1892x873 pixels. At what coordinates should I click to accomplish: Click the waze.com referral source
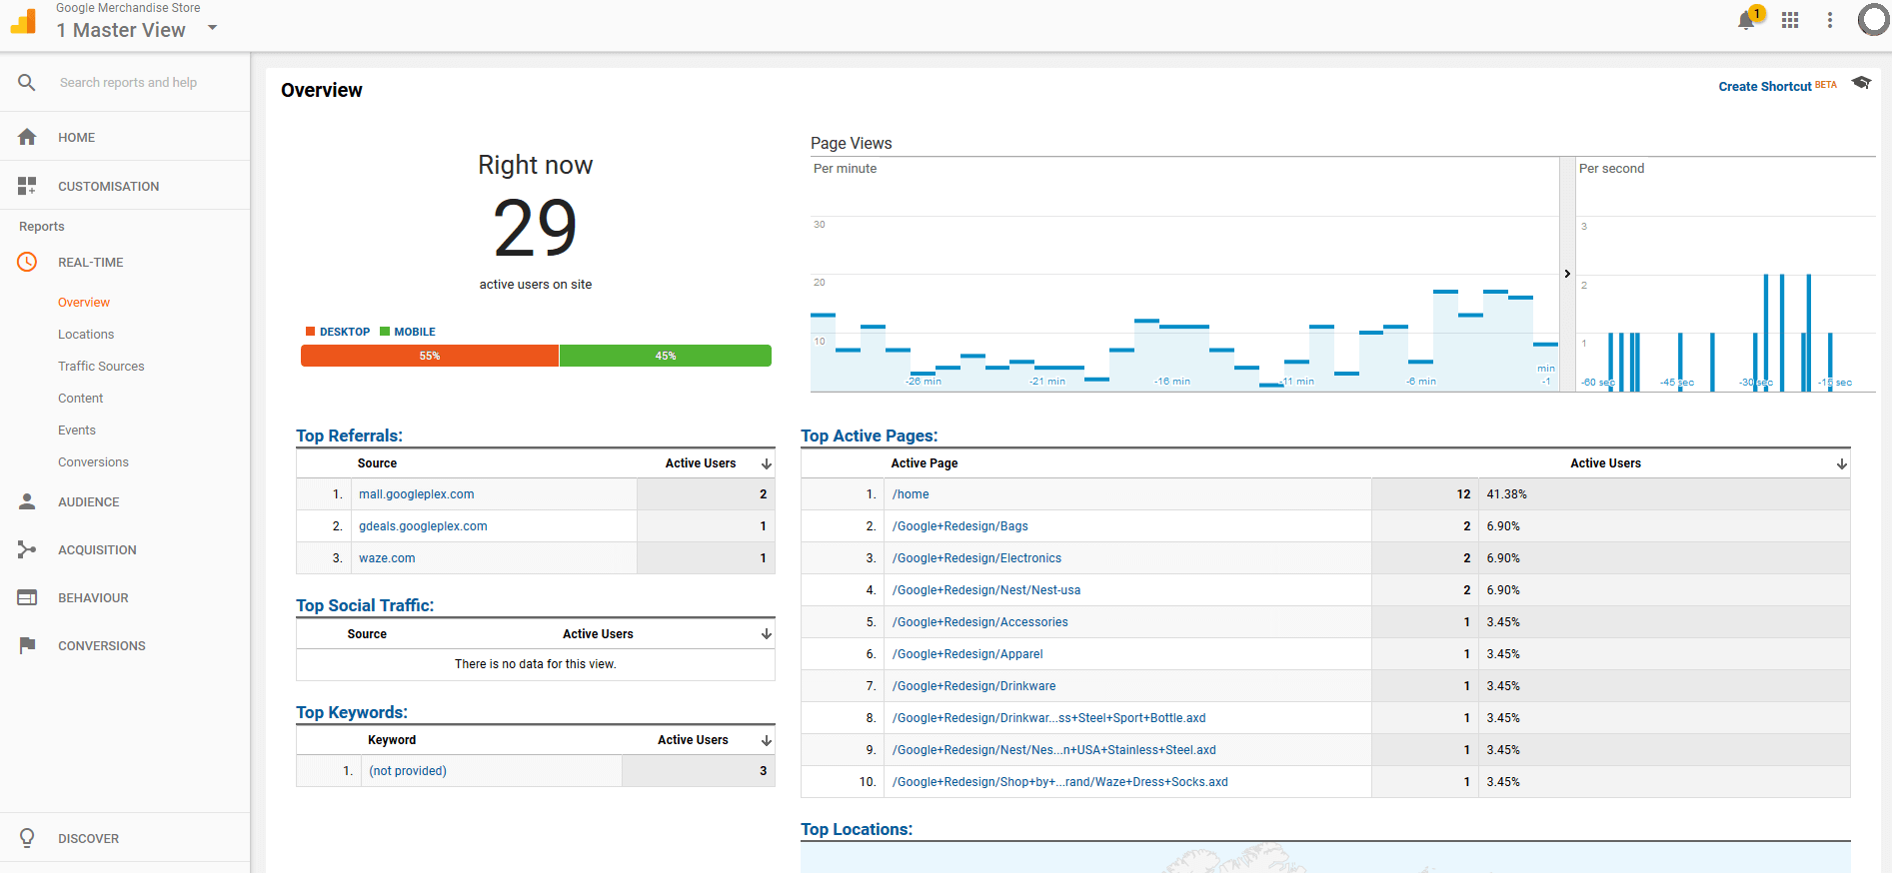(x=387, y=558)
